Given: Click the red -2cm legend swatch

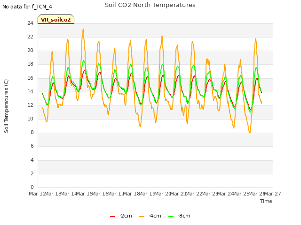Looking at the screenshot, I should [x=113, y=217].
